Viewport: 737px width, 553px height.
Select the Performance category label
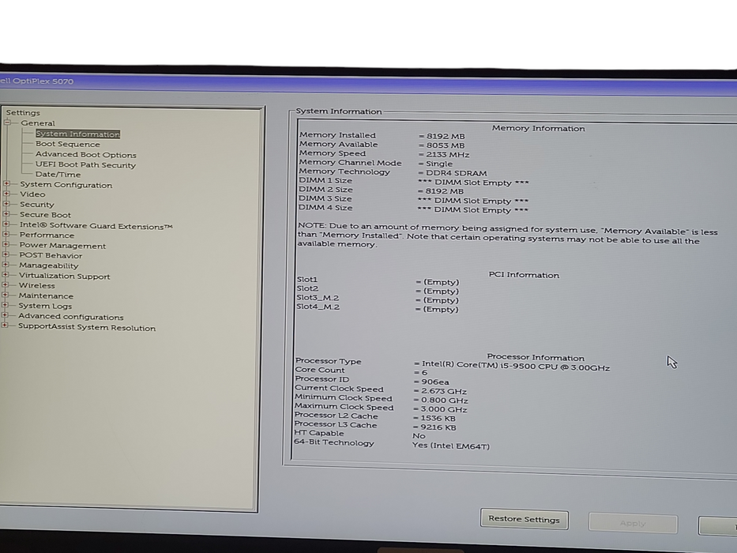[x=47, y=235]
